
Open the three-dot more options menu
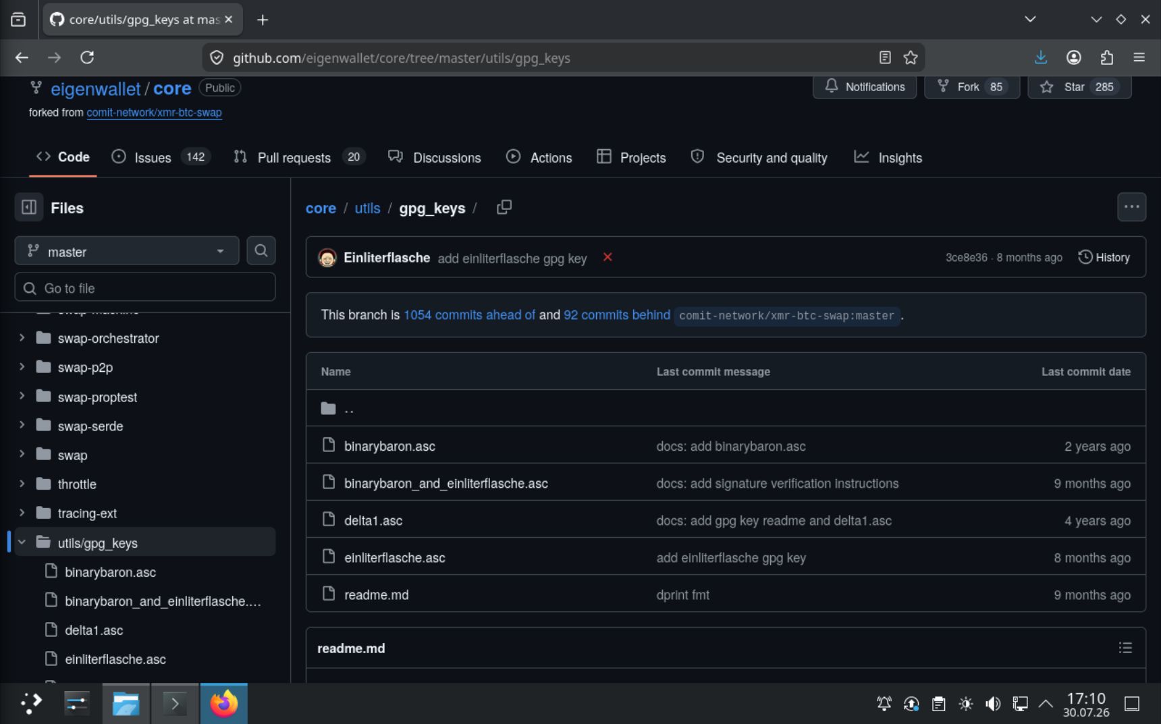[1131, 207]
